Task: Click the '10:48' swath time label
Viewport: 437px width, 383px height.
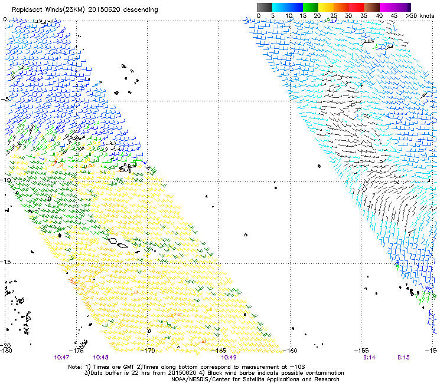Action: coord(100,358)
